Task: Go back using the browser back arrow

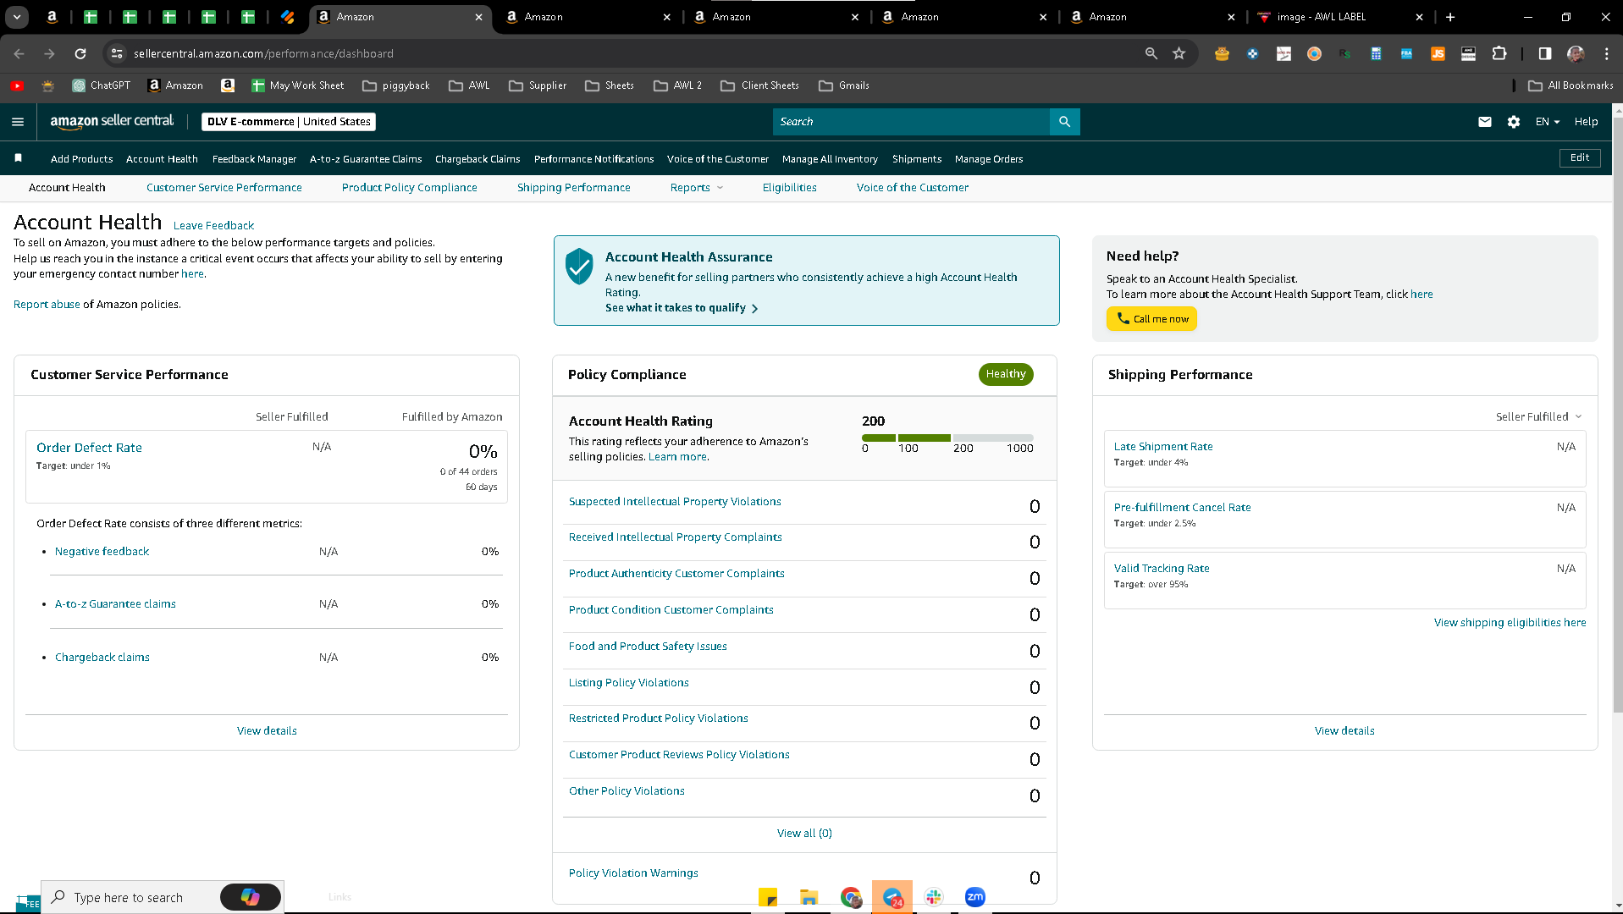Action: 19,53
